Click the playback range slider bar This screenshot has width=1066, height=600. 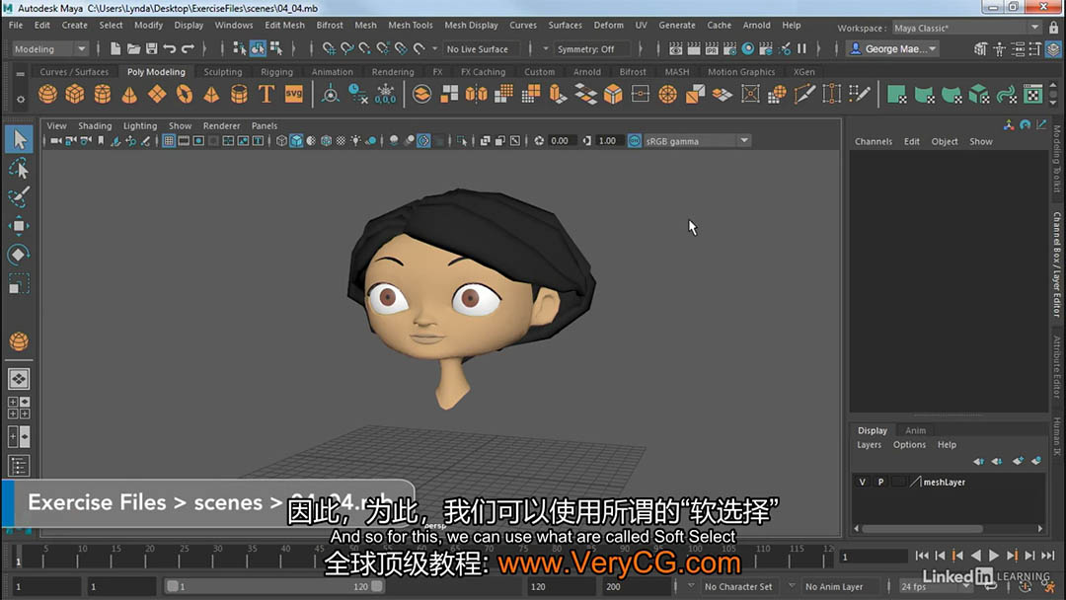(274, 586)
